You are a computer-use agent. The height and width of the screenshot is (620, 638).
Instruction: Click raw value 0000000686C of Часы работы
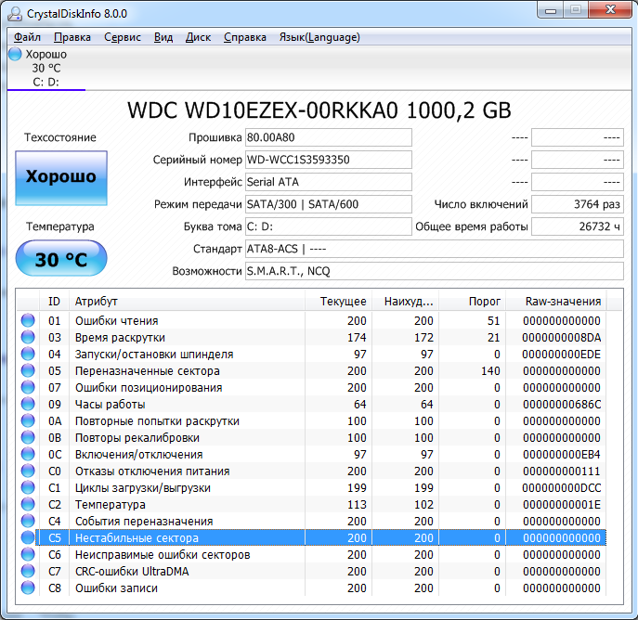[x=562, y=404]
